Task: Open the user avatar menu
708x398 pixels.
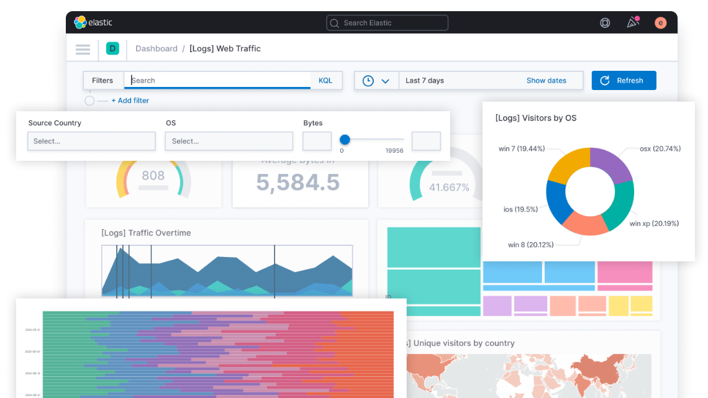Action: coord(660,22)
